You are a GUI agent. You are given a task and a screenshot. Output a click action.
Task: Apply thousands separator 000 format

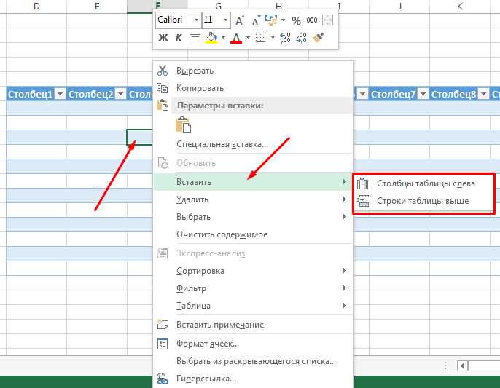point(311,20)
